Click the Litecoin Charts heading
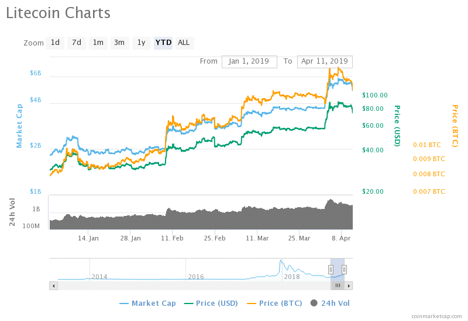 58,13
